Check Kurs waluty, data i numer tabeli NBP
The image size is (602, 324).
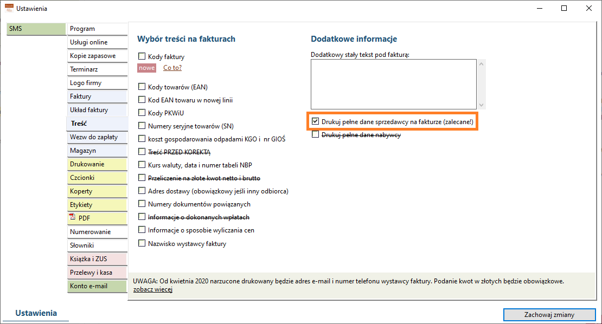[142, 165]
